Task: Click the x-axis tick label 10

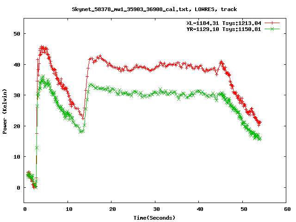Action: [x=69, y=209]
